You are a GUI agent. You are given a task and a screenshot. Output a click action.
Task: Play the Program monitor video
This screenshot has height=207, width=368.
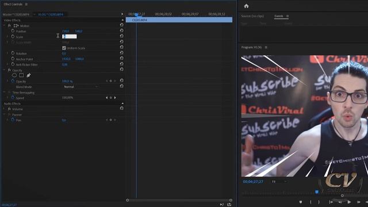(x=349, y=202)
